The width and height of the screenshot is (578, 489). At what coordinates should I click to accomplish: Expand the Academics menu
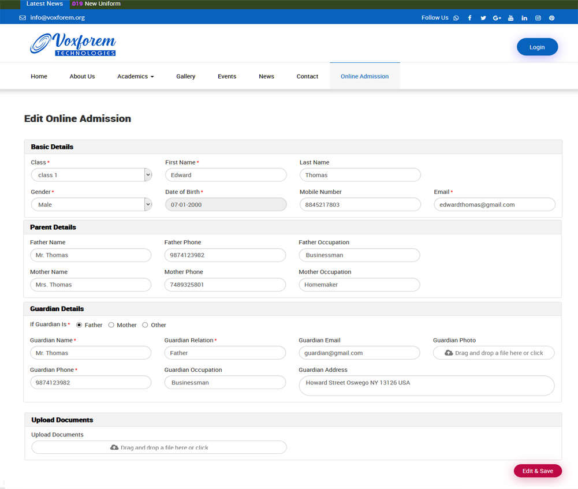(135, 76)
